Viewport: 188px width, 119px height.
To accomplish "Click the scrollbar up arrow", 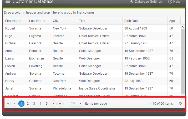I will click(x=183, y=27).
